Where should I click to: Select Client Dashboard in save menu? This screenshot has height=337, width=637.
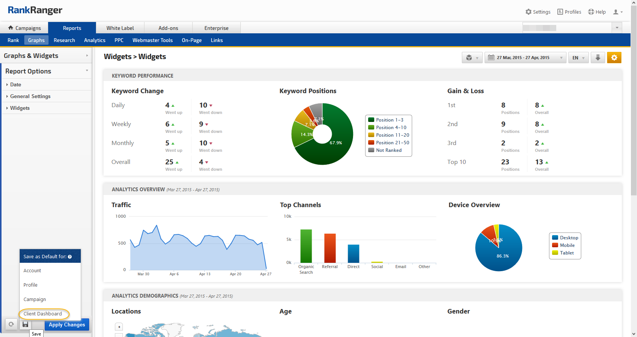43,314
